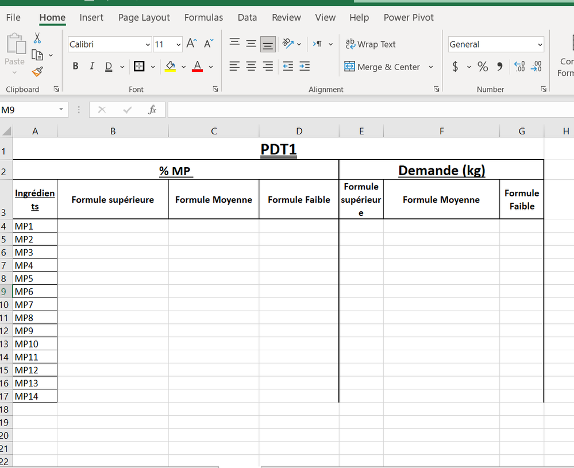
Task: Decrease font size with small A icon
Action: [x=209, y=44]
